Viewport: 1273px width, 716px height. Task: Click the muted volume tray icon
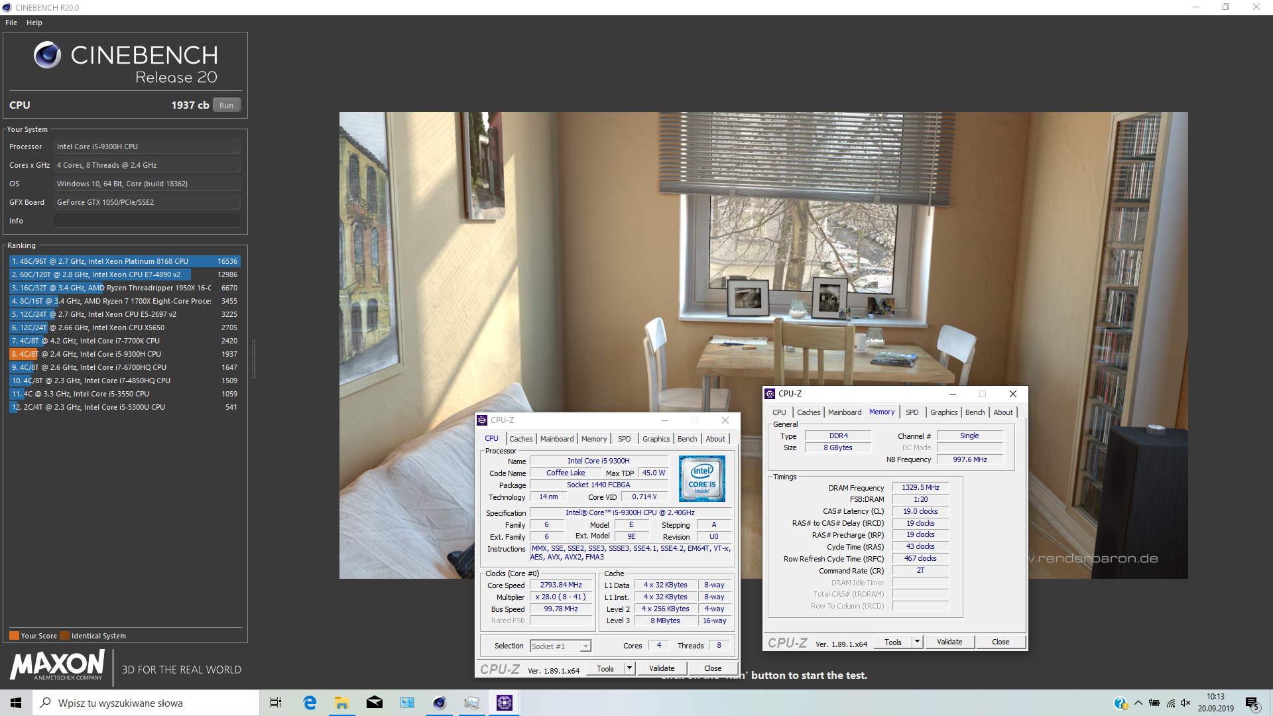(1186, 703)
